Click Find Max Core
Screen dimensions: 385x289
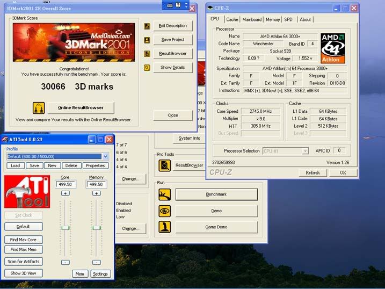tap(24, 240)
